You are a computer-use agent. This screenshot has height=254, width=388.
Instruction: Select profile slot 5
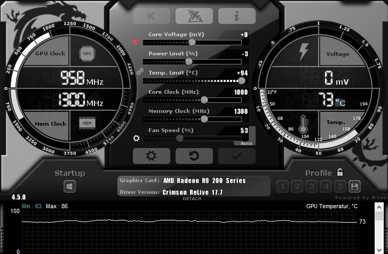pos(341,186)
